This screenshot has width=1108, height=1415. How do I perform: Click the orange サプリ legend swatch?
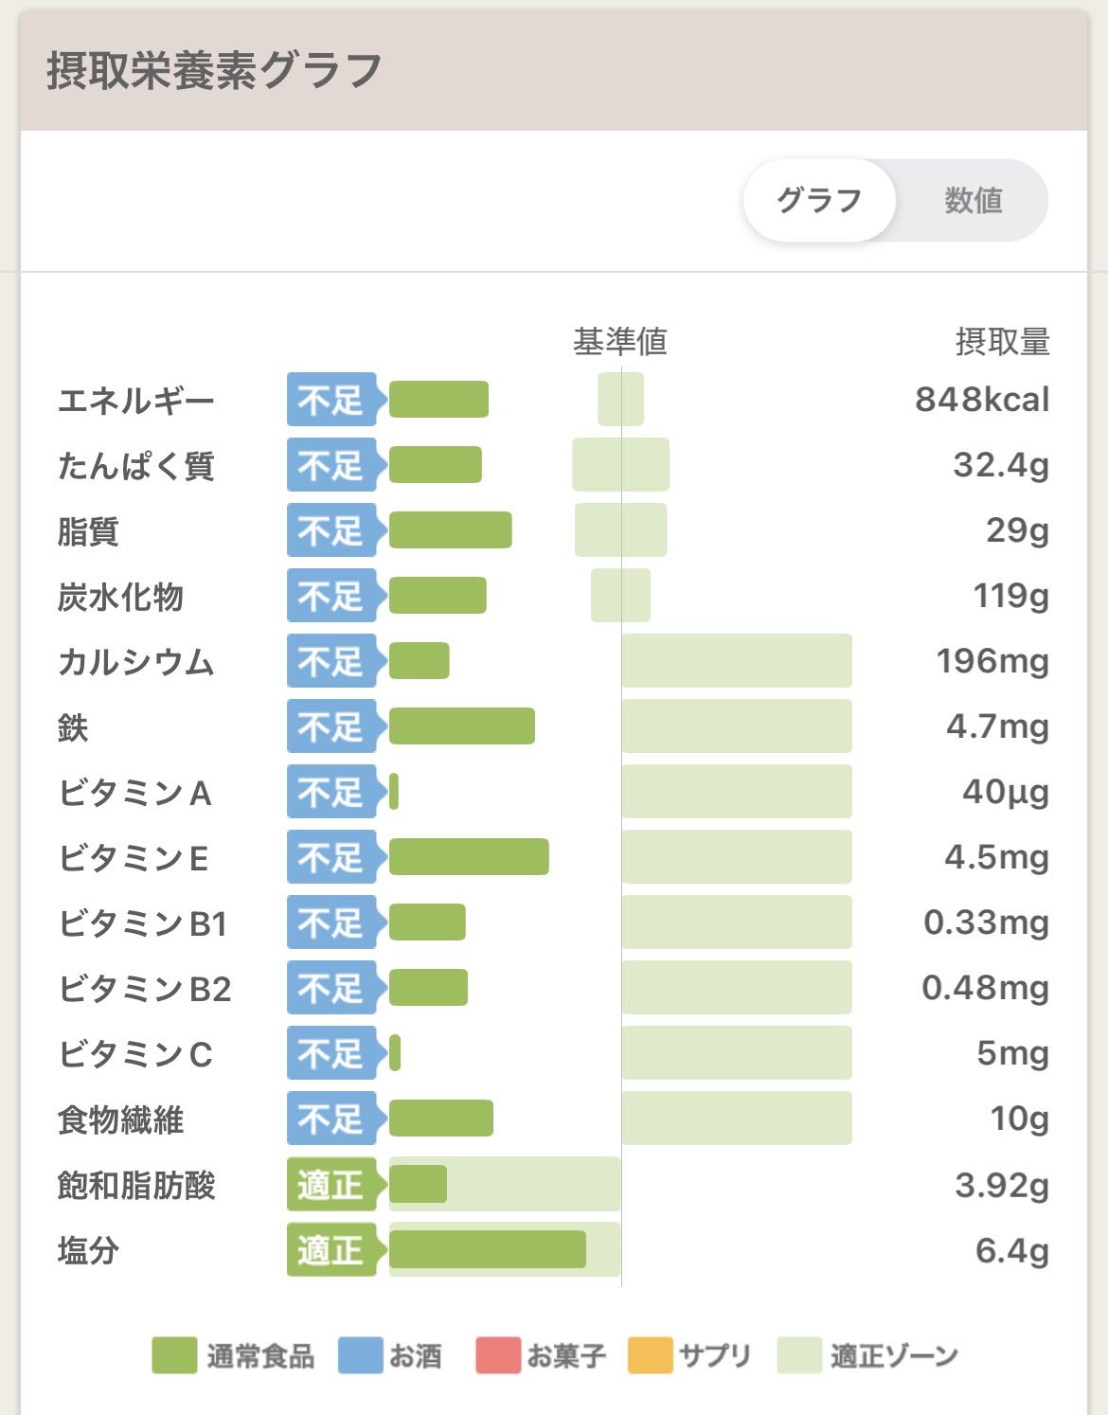click(650, 1355)
